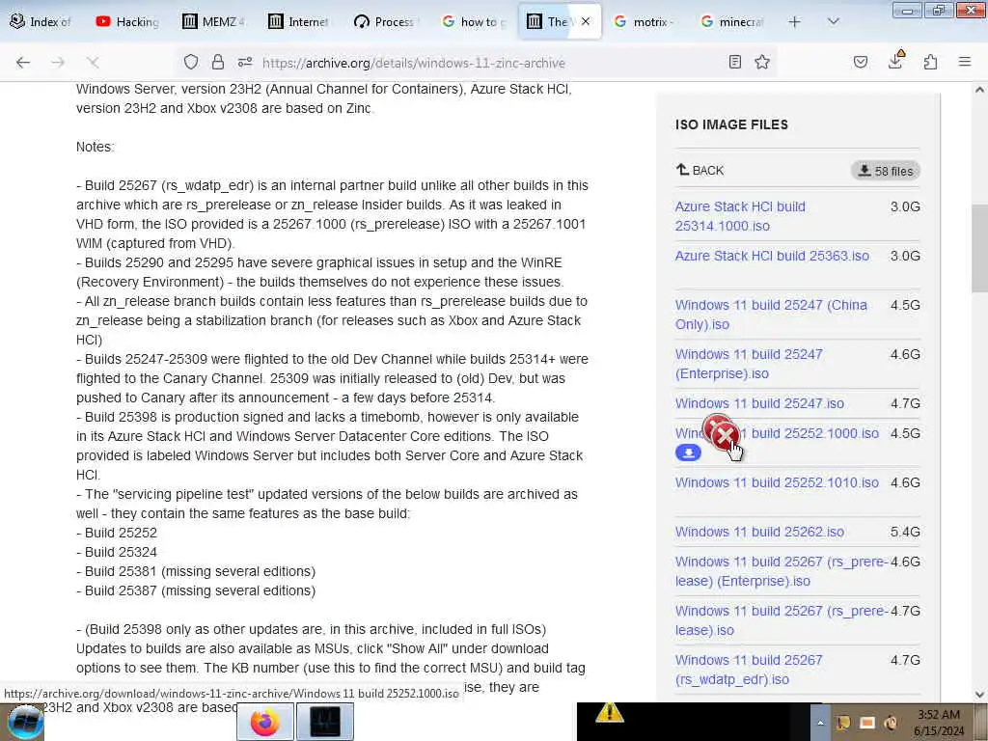Image resolution: width=988 pixels, height=741 pixels.
Task: Download all with the 58 files button
Action: 886,171
